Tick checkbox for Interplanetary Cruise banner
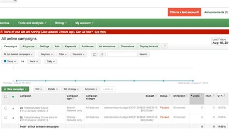This screenshot has width=229, height=129. [x=6, y=118]
